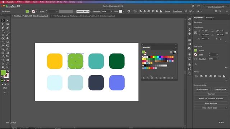230x129 pixels.
Task: Click Alinear con cuadrícula de píxeles button
Action: (x=211, y=99)
